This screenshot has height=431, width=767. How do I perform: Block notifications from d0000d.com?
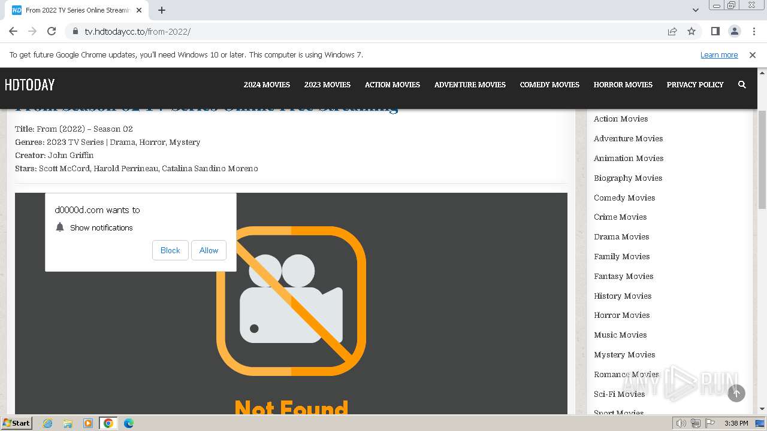pos(170,250)
